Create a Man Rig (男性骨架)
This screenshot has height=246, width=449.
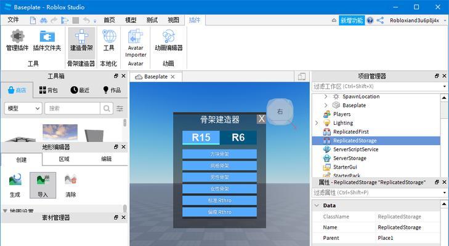pos(219,177)
